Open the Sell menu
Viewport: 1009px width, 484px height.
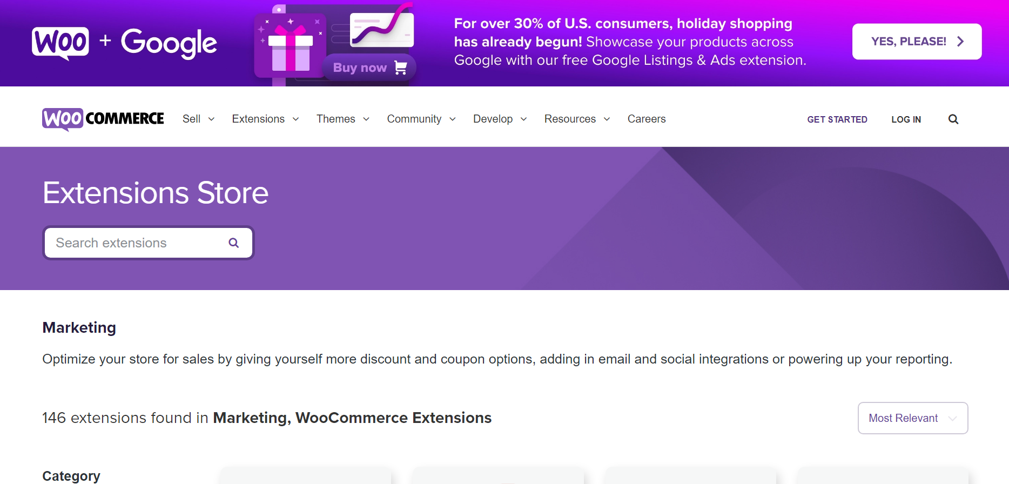tap(192, 119)
